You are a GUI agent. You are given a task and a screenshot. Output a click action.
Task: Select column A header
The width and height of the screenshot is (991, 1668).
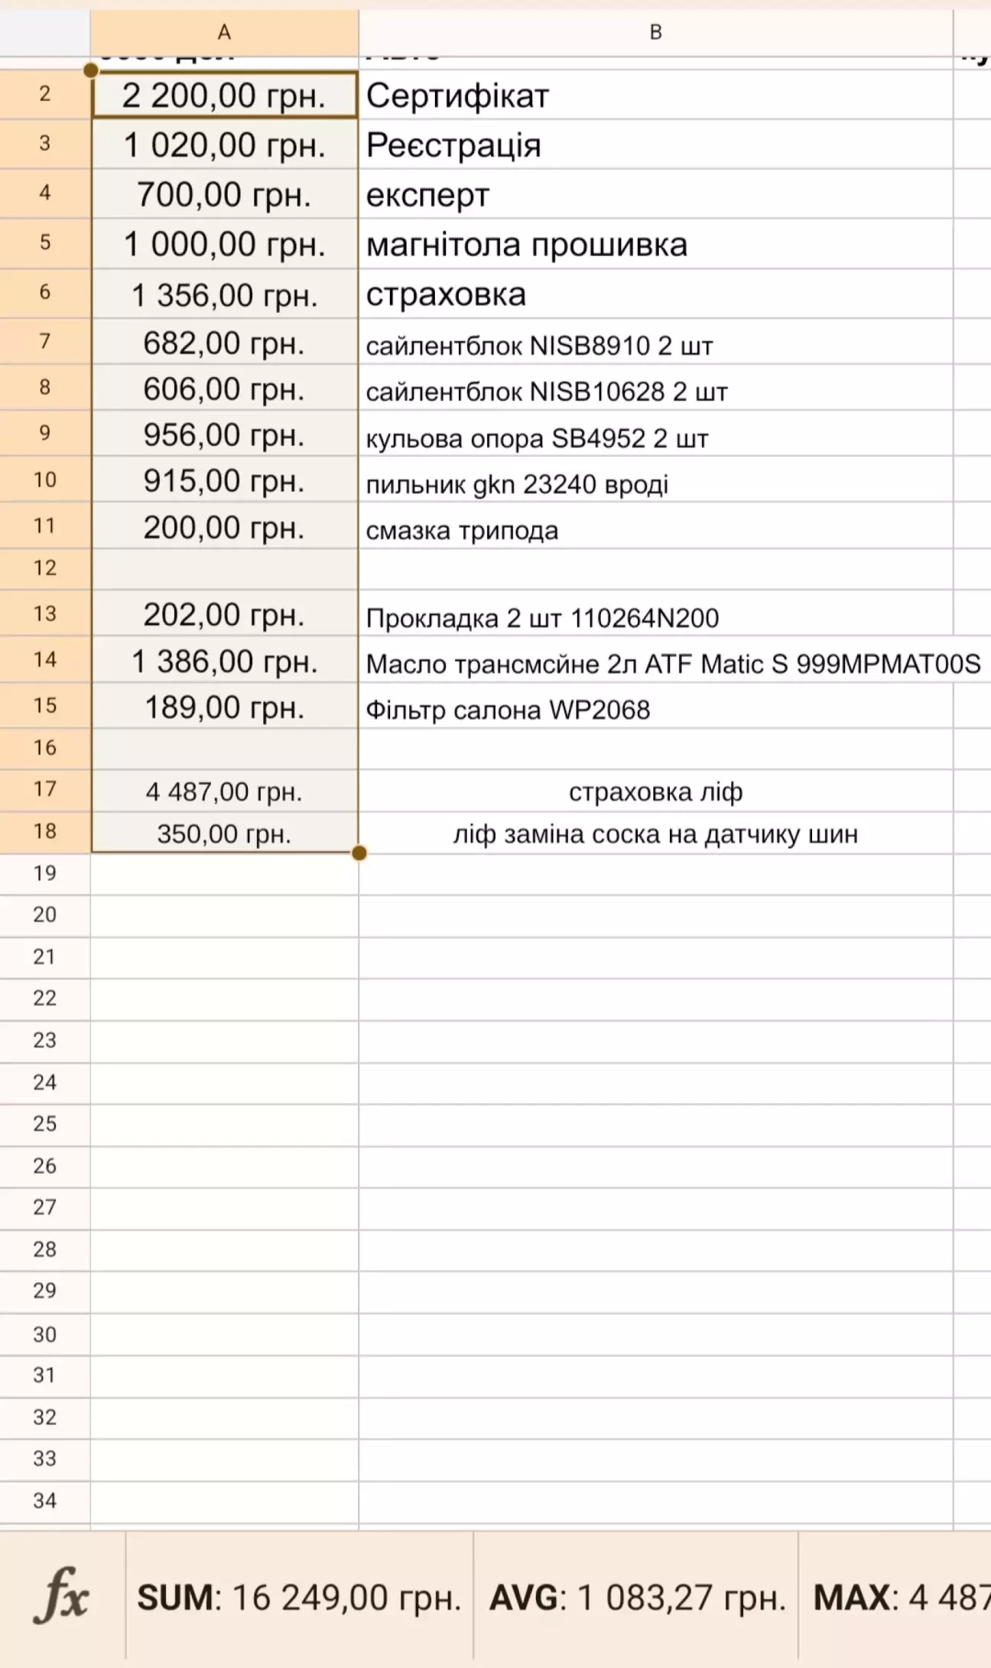click(224, 32)
